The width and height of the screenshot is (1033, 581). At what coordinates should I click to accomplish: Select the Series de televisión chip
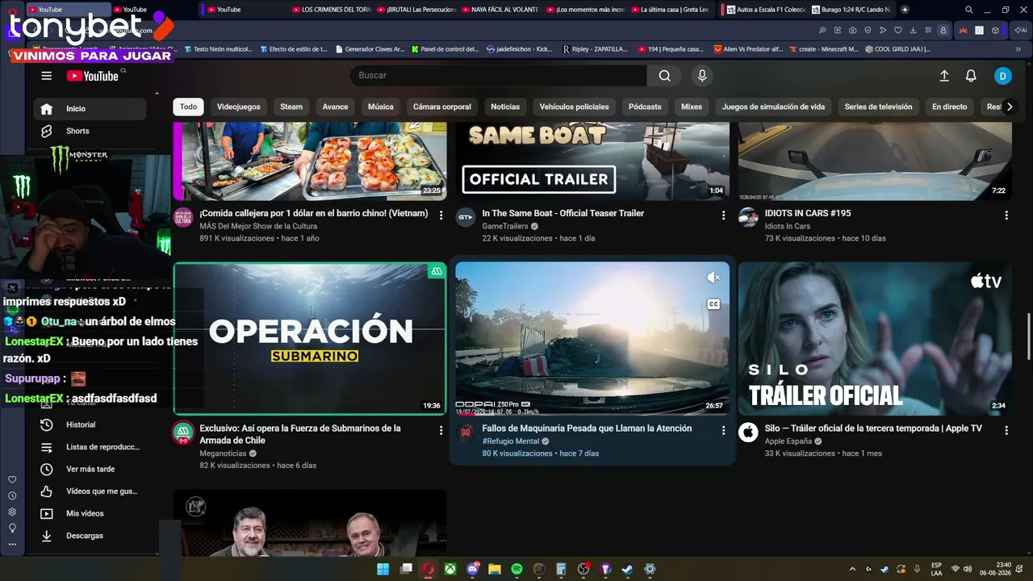click(x=879, y=107)
